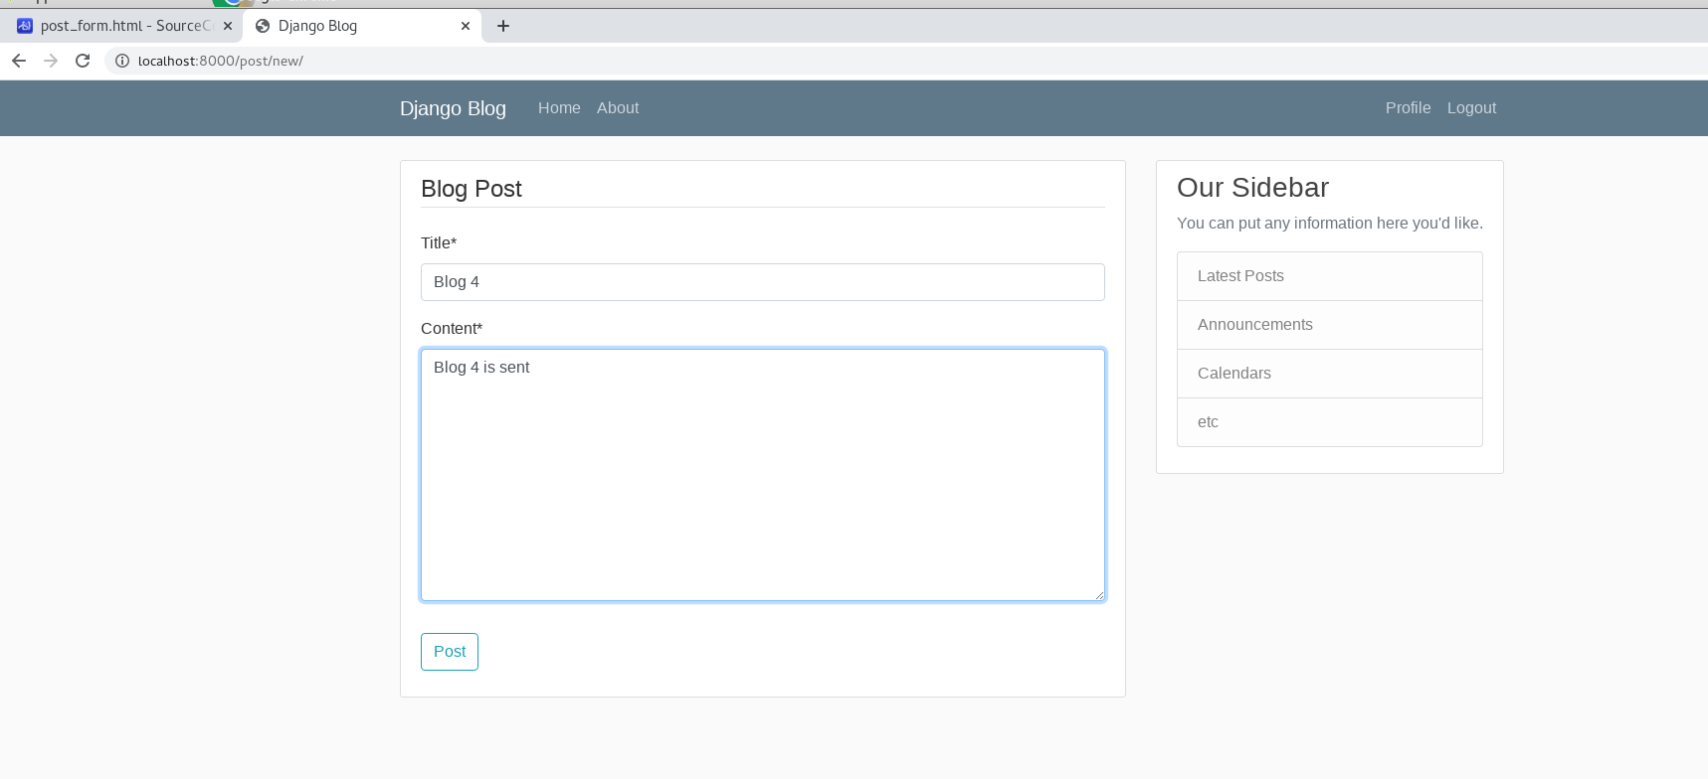This screenshot has width=1708, height=779.
Task: Focus the Title input field
Action: pos(762,282)
